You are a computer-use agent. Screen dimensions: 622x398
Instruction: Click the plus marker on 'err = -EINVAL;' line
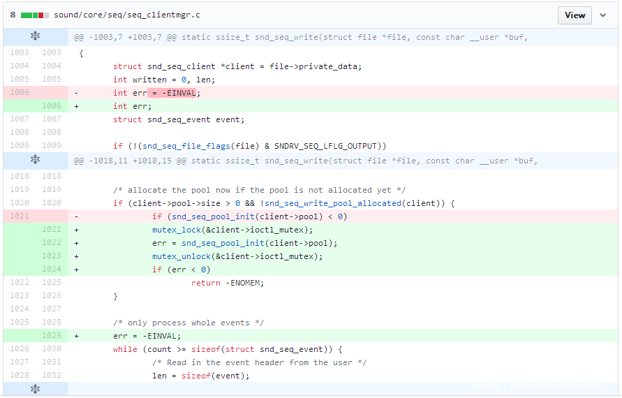click(77, 336)
